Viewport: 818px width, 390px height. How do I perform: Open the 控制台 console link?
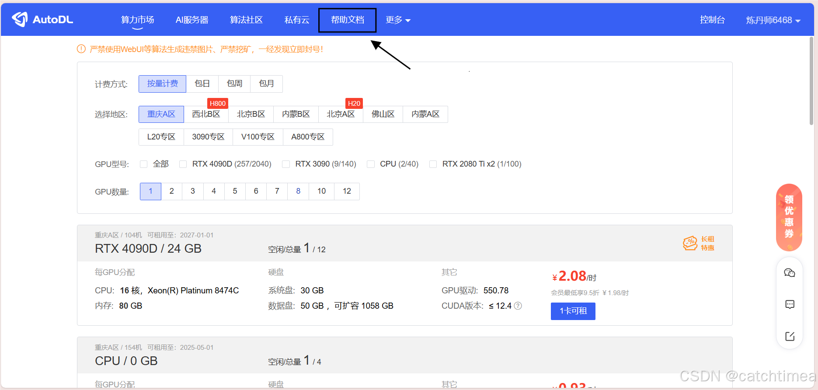click(712, 20)
